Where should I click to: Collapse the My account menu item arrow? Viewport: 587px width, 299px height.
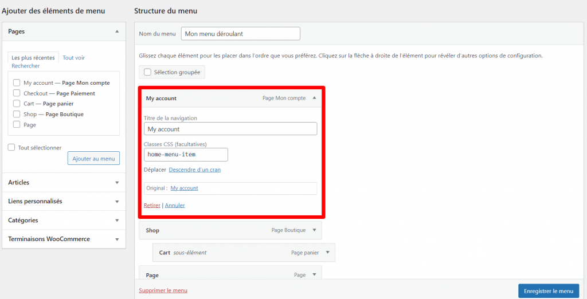pyautogui.click(x=314, y=99)
